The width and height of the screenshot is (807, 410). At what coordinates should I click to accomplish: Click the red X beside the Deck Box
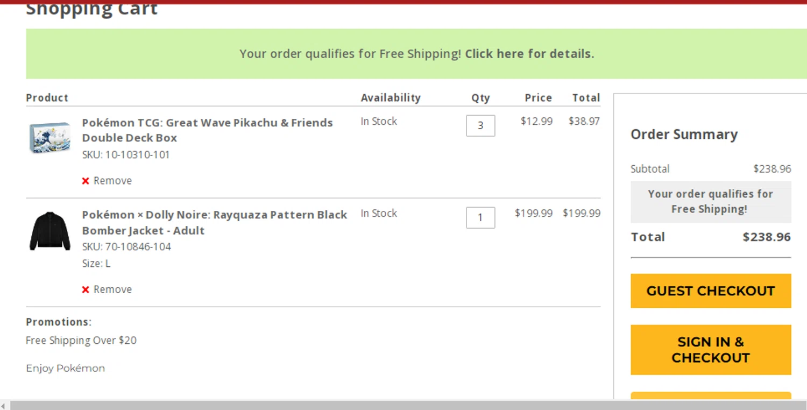point(86,181)
